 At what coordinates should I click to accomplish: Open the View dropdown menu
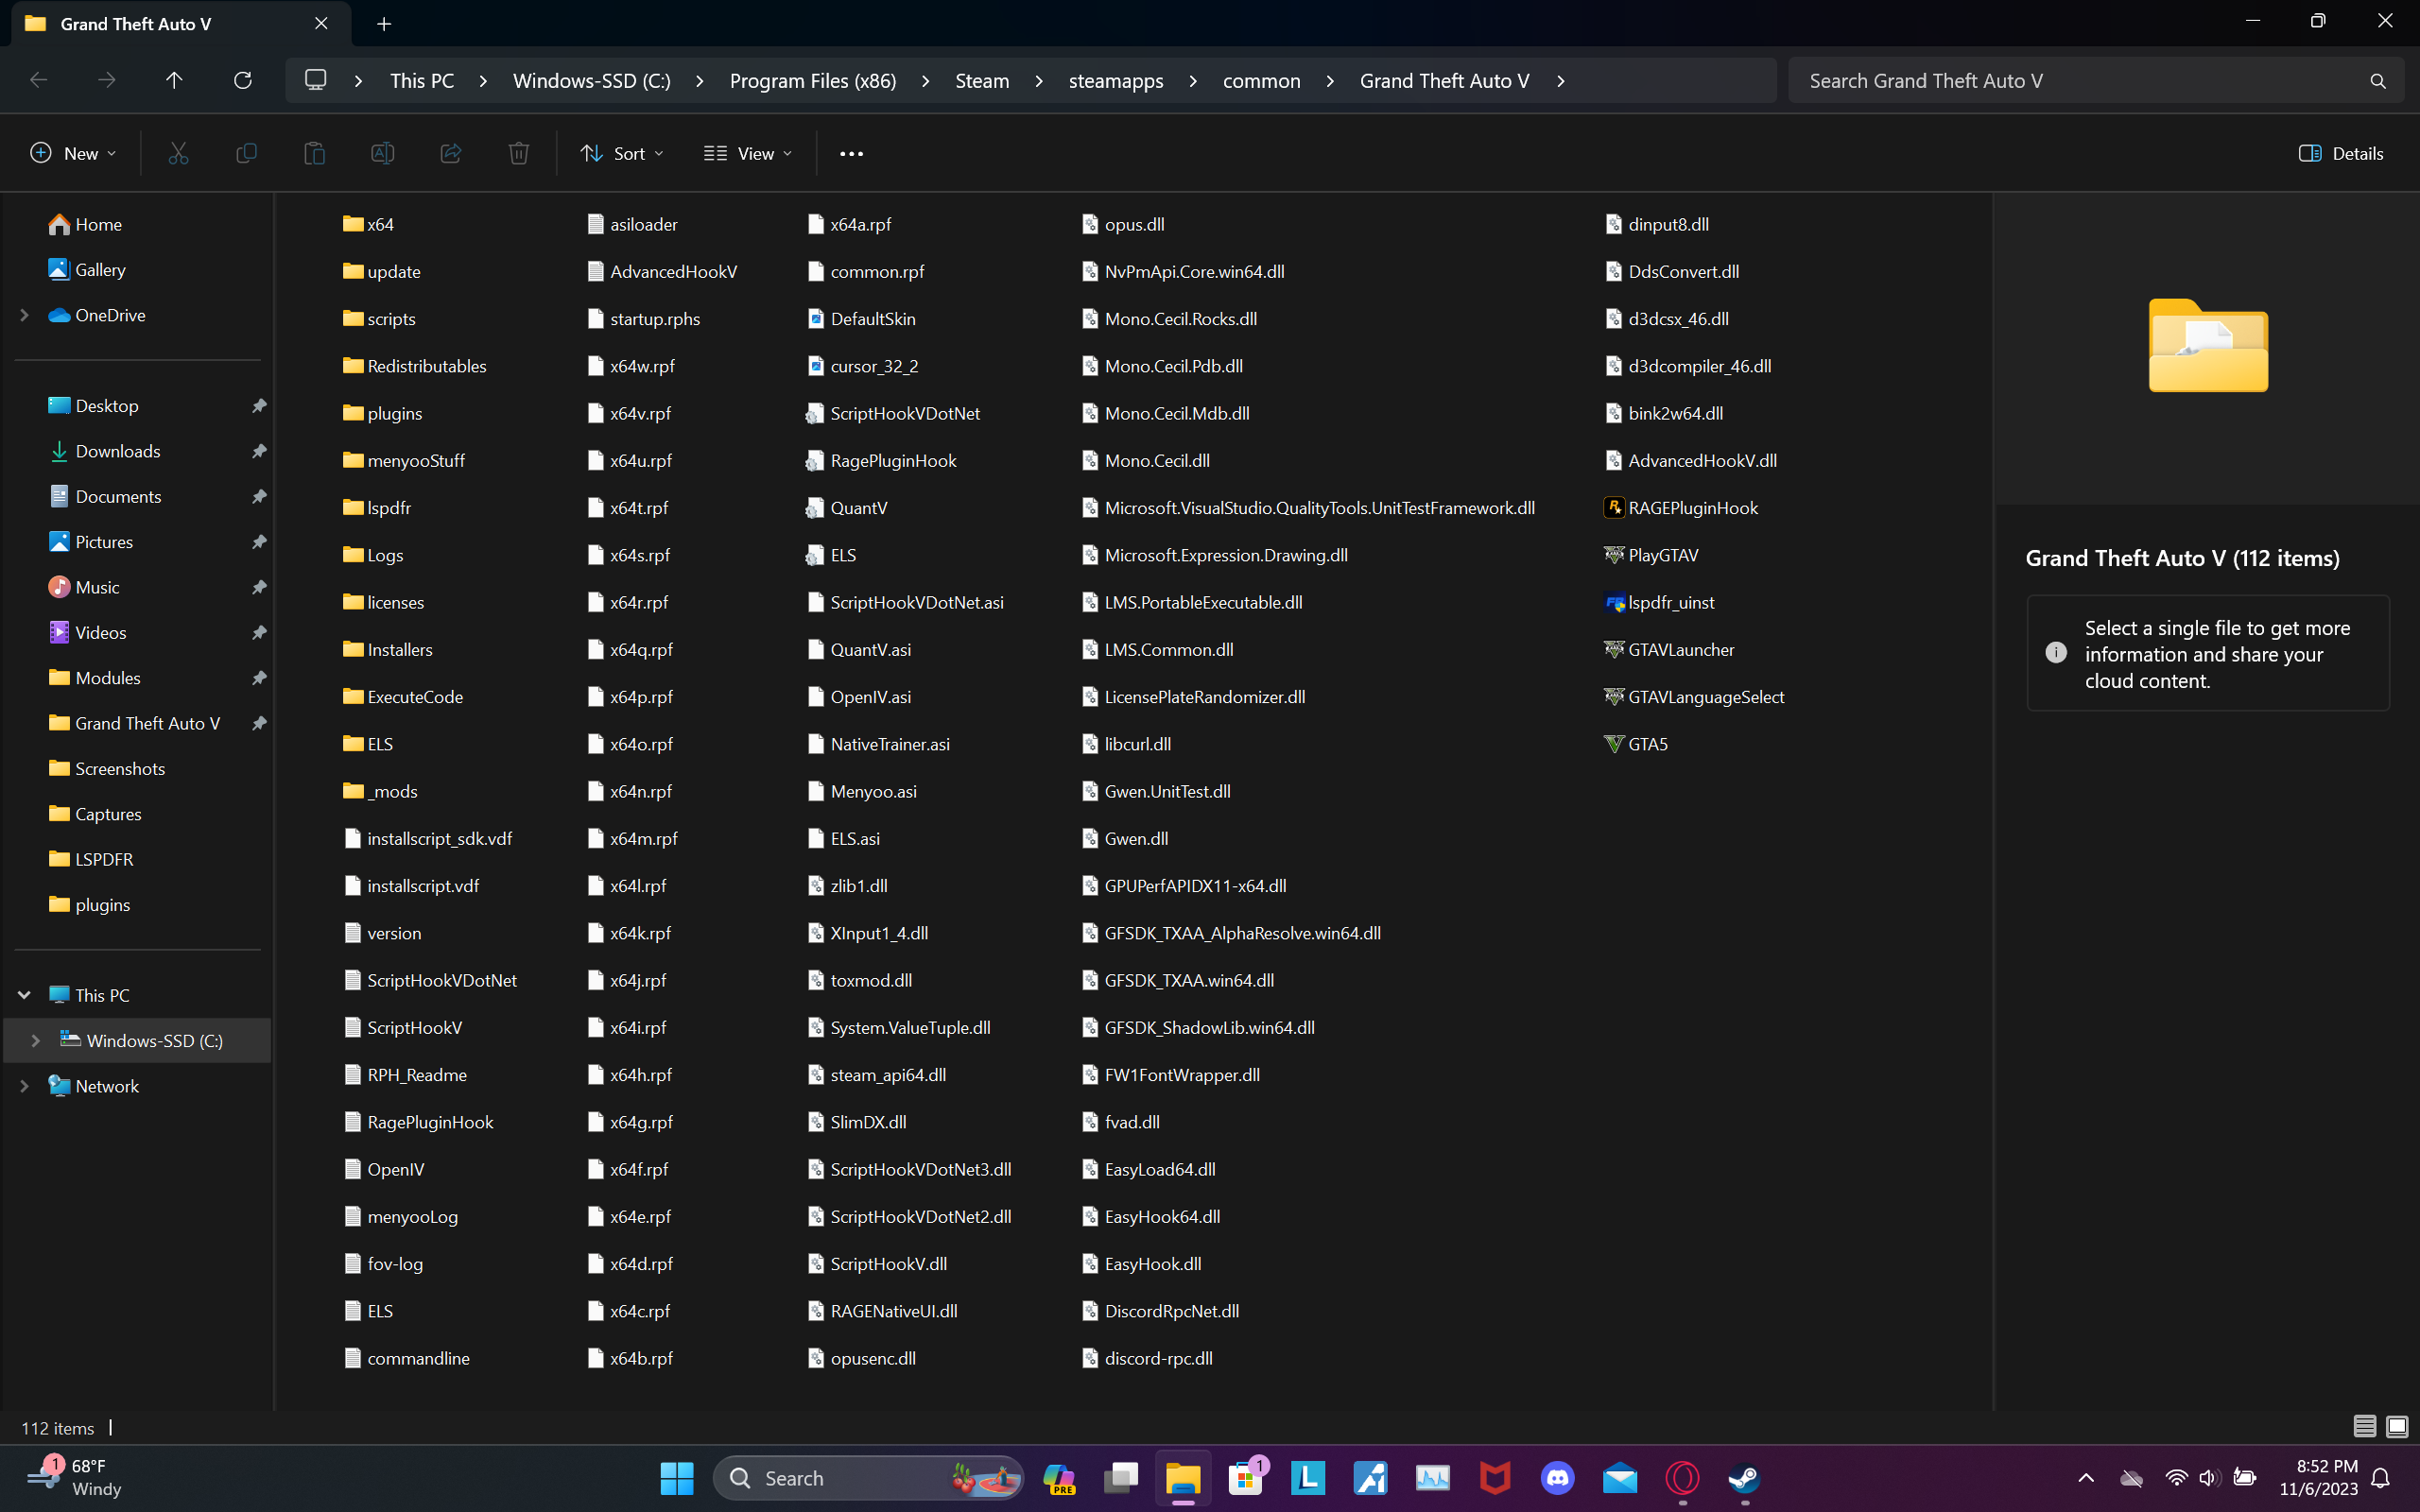(x=748, y=153)
